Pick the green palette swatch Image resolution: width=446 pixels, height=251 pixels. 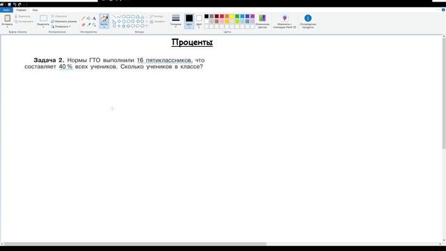tap(237, 17)
